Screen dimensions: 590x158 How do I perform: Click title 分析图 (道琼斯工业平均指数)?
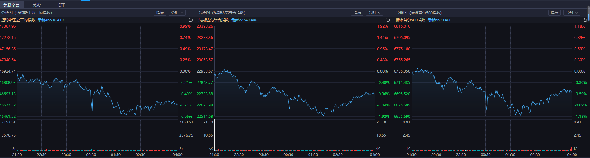26,13
